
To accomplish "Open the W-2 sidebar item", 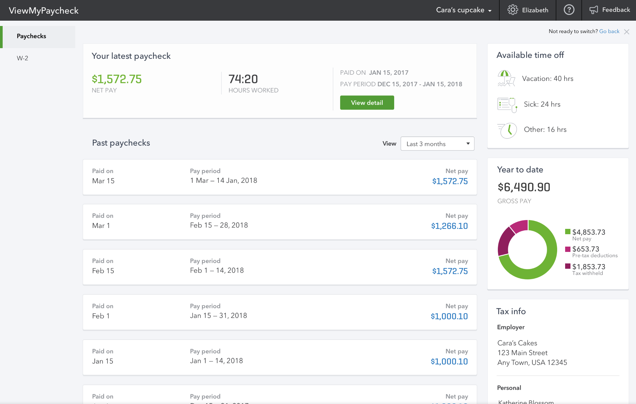I will point(22,58).
